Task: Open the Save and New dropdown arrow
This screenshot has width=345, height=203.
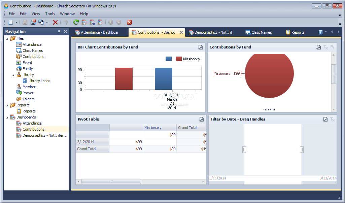Action: coord(47,22)
